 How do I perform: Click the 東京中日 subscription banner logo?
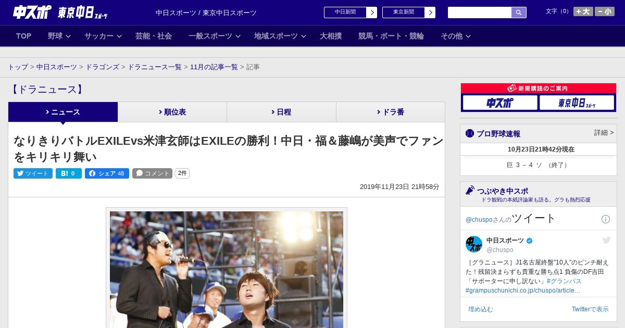[577, 103]
